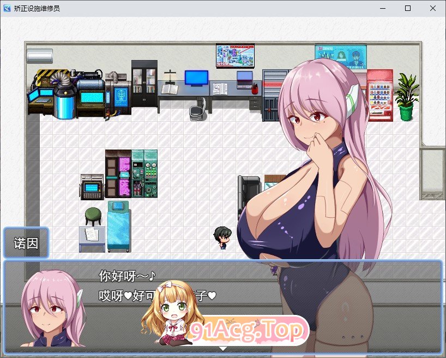The image size is (446, 358).
Task: Click the blue ID poster on the wall
Action: [x=340, y=56]
